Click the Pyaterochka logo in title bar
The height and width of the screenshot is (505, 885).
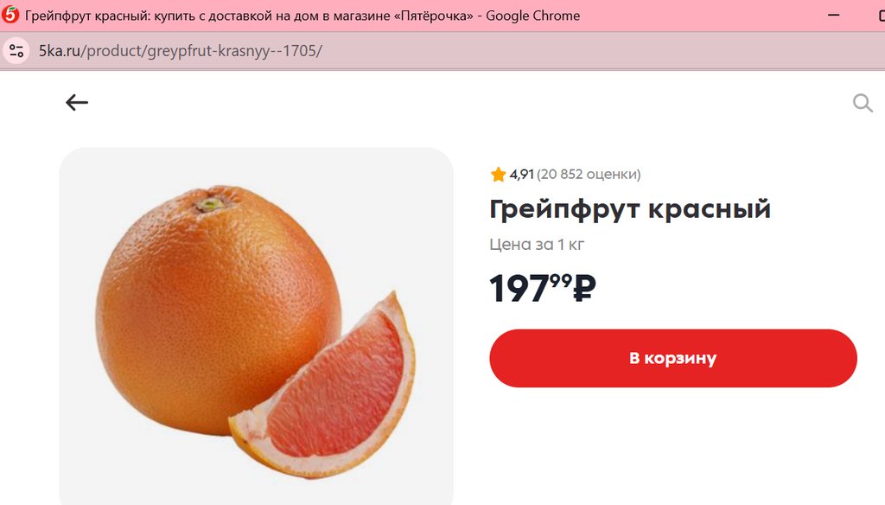(10, 15)
